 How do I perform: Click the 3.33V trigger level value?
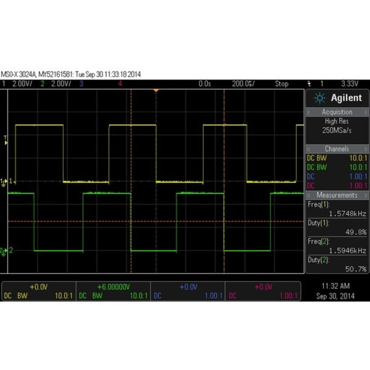pos(349,84)
